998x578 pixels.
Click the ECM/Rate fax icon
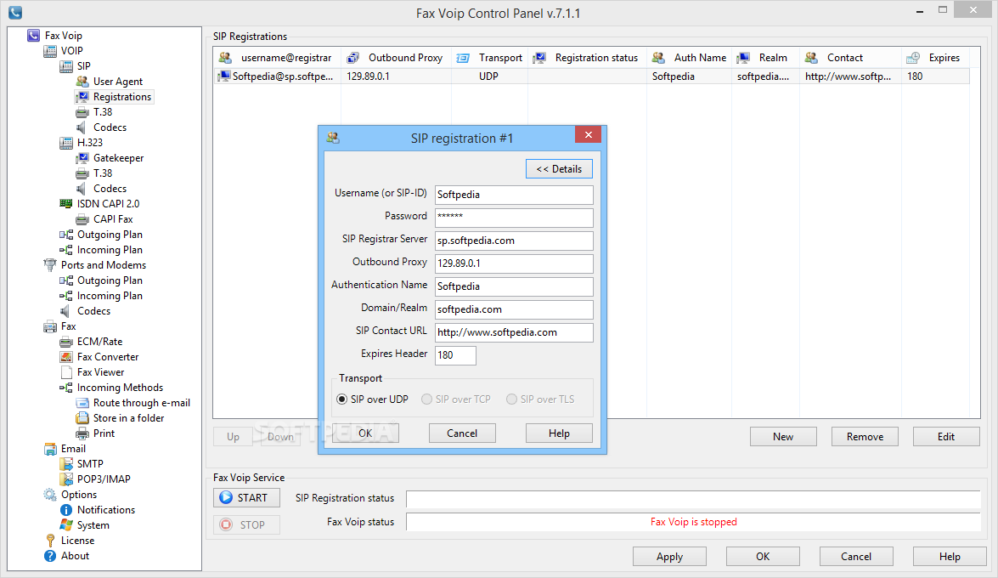[x=65, y=341]
